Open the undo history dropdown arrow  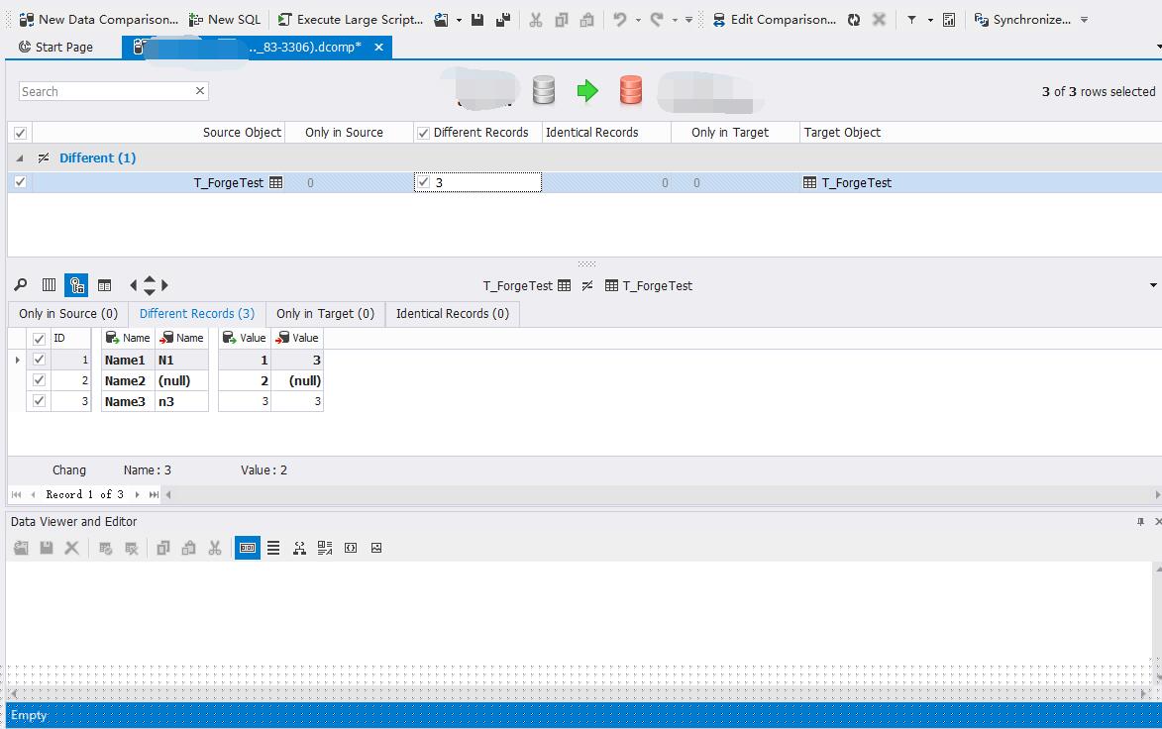(x=638, y=20)
